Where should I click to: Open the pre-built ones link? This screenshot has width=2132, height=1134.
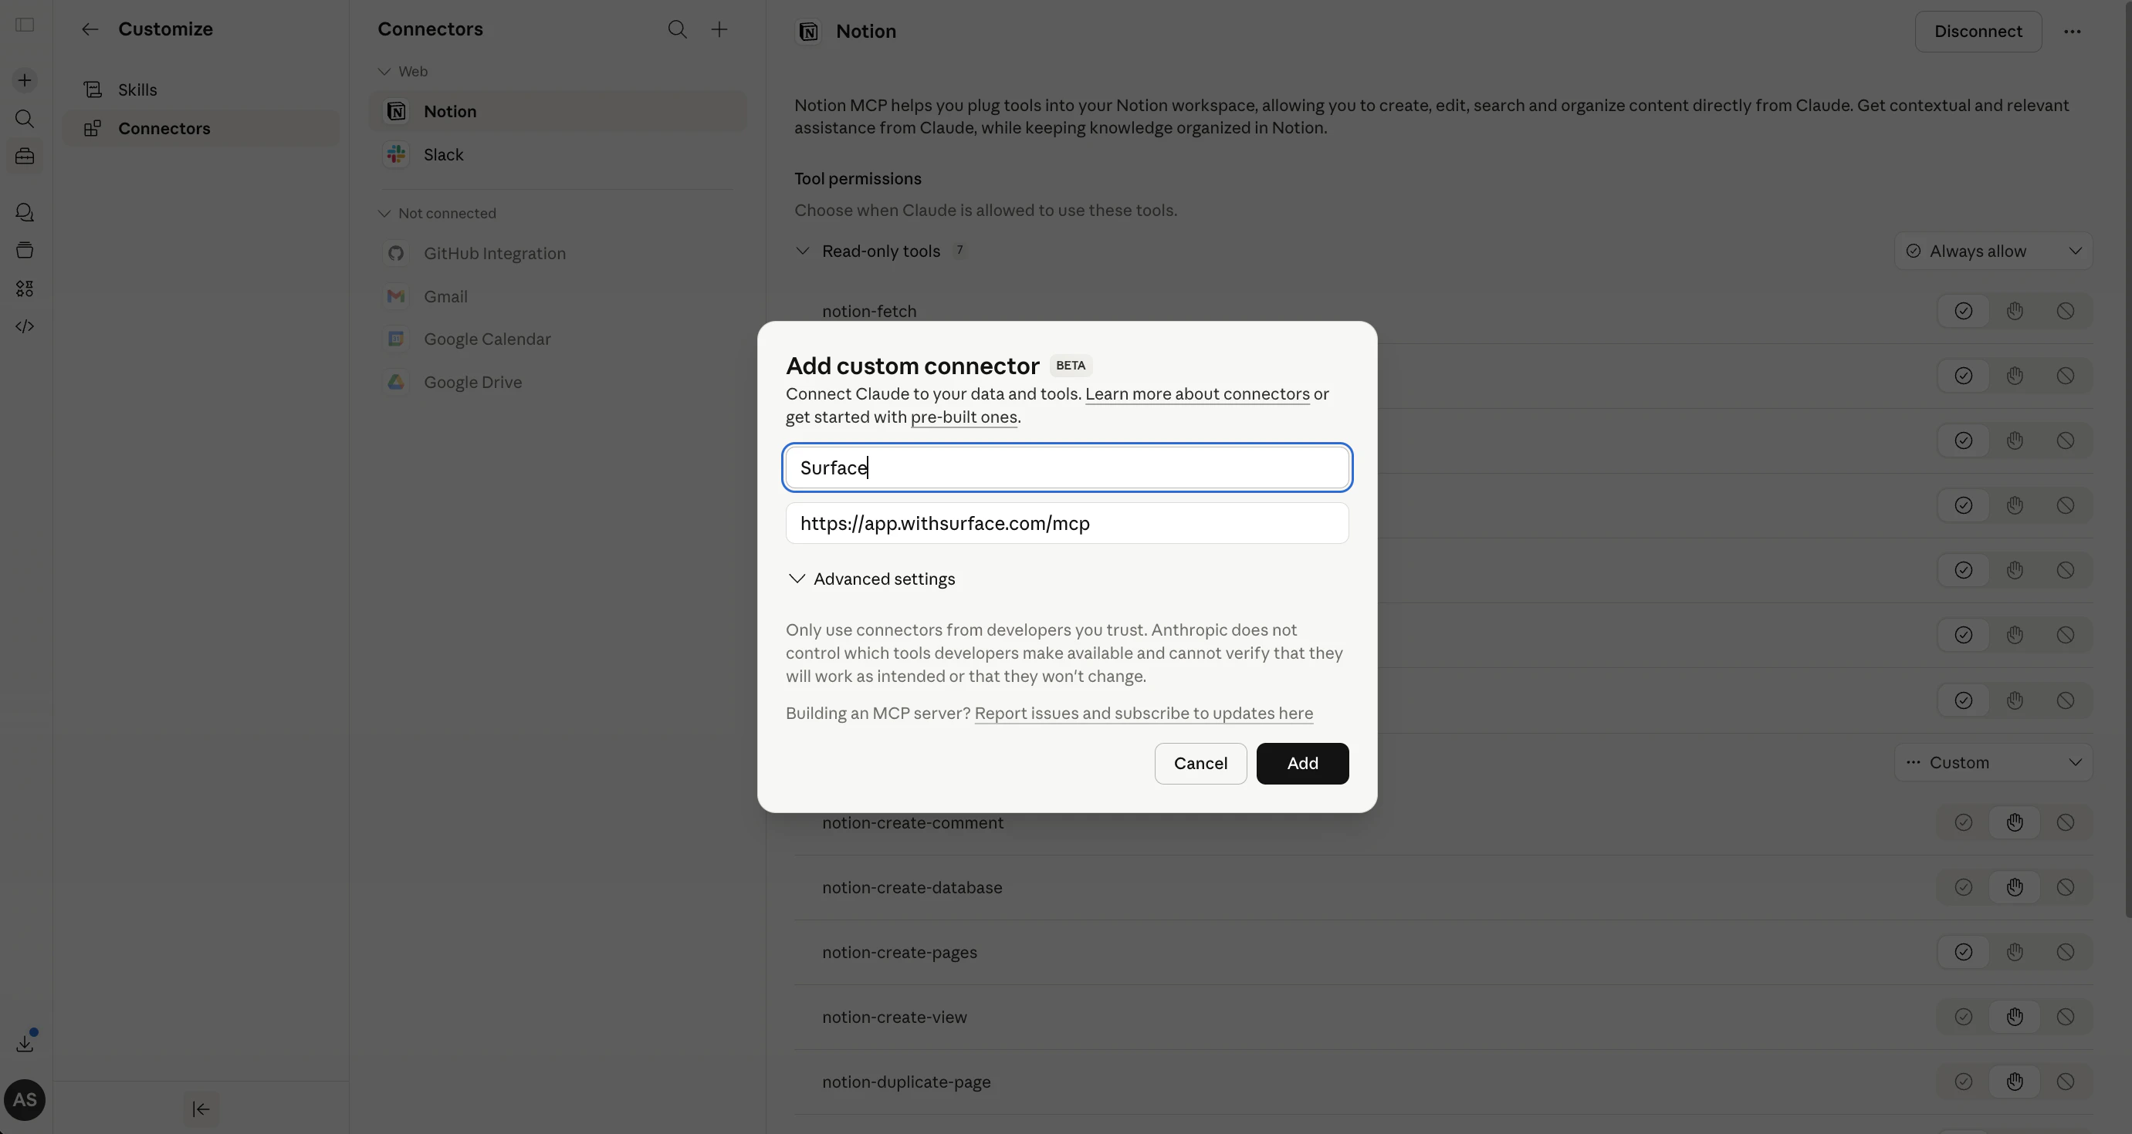click(963, 417)
